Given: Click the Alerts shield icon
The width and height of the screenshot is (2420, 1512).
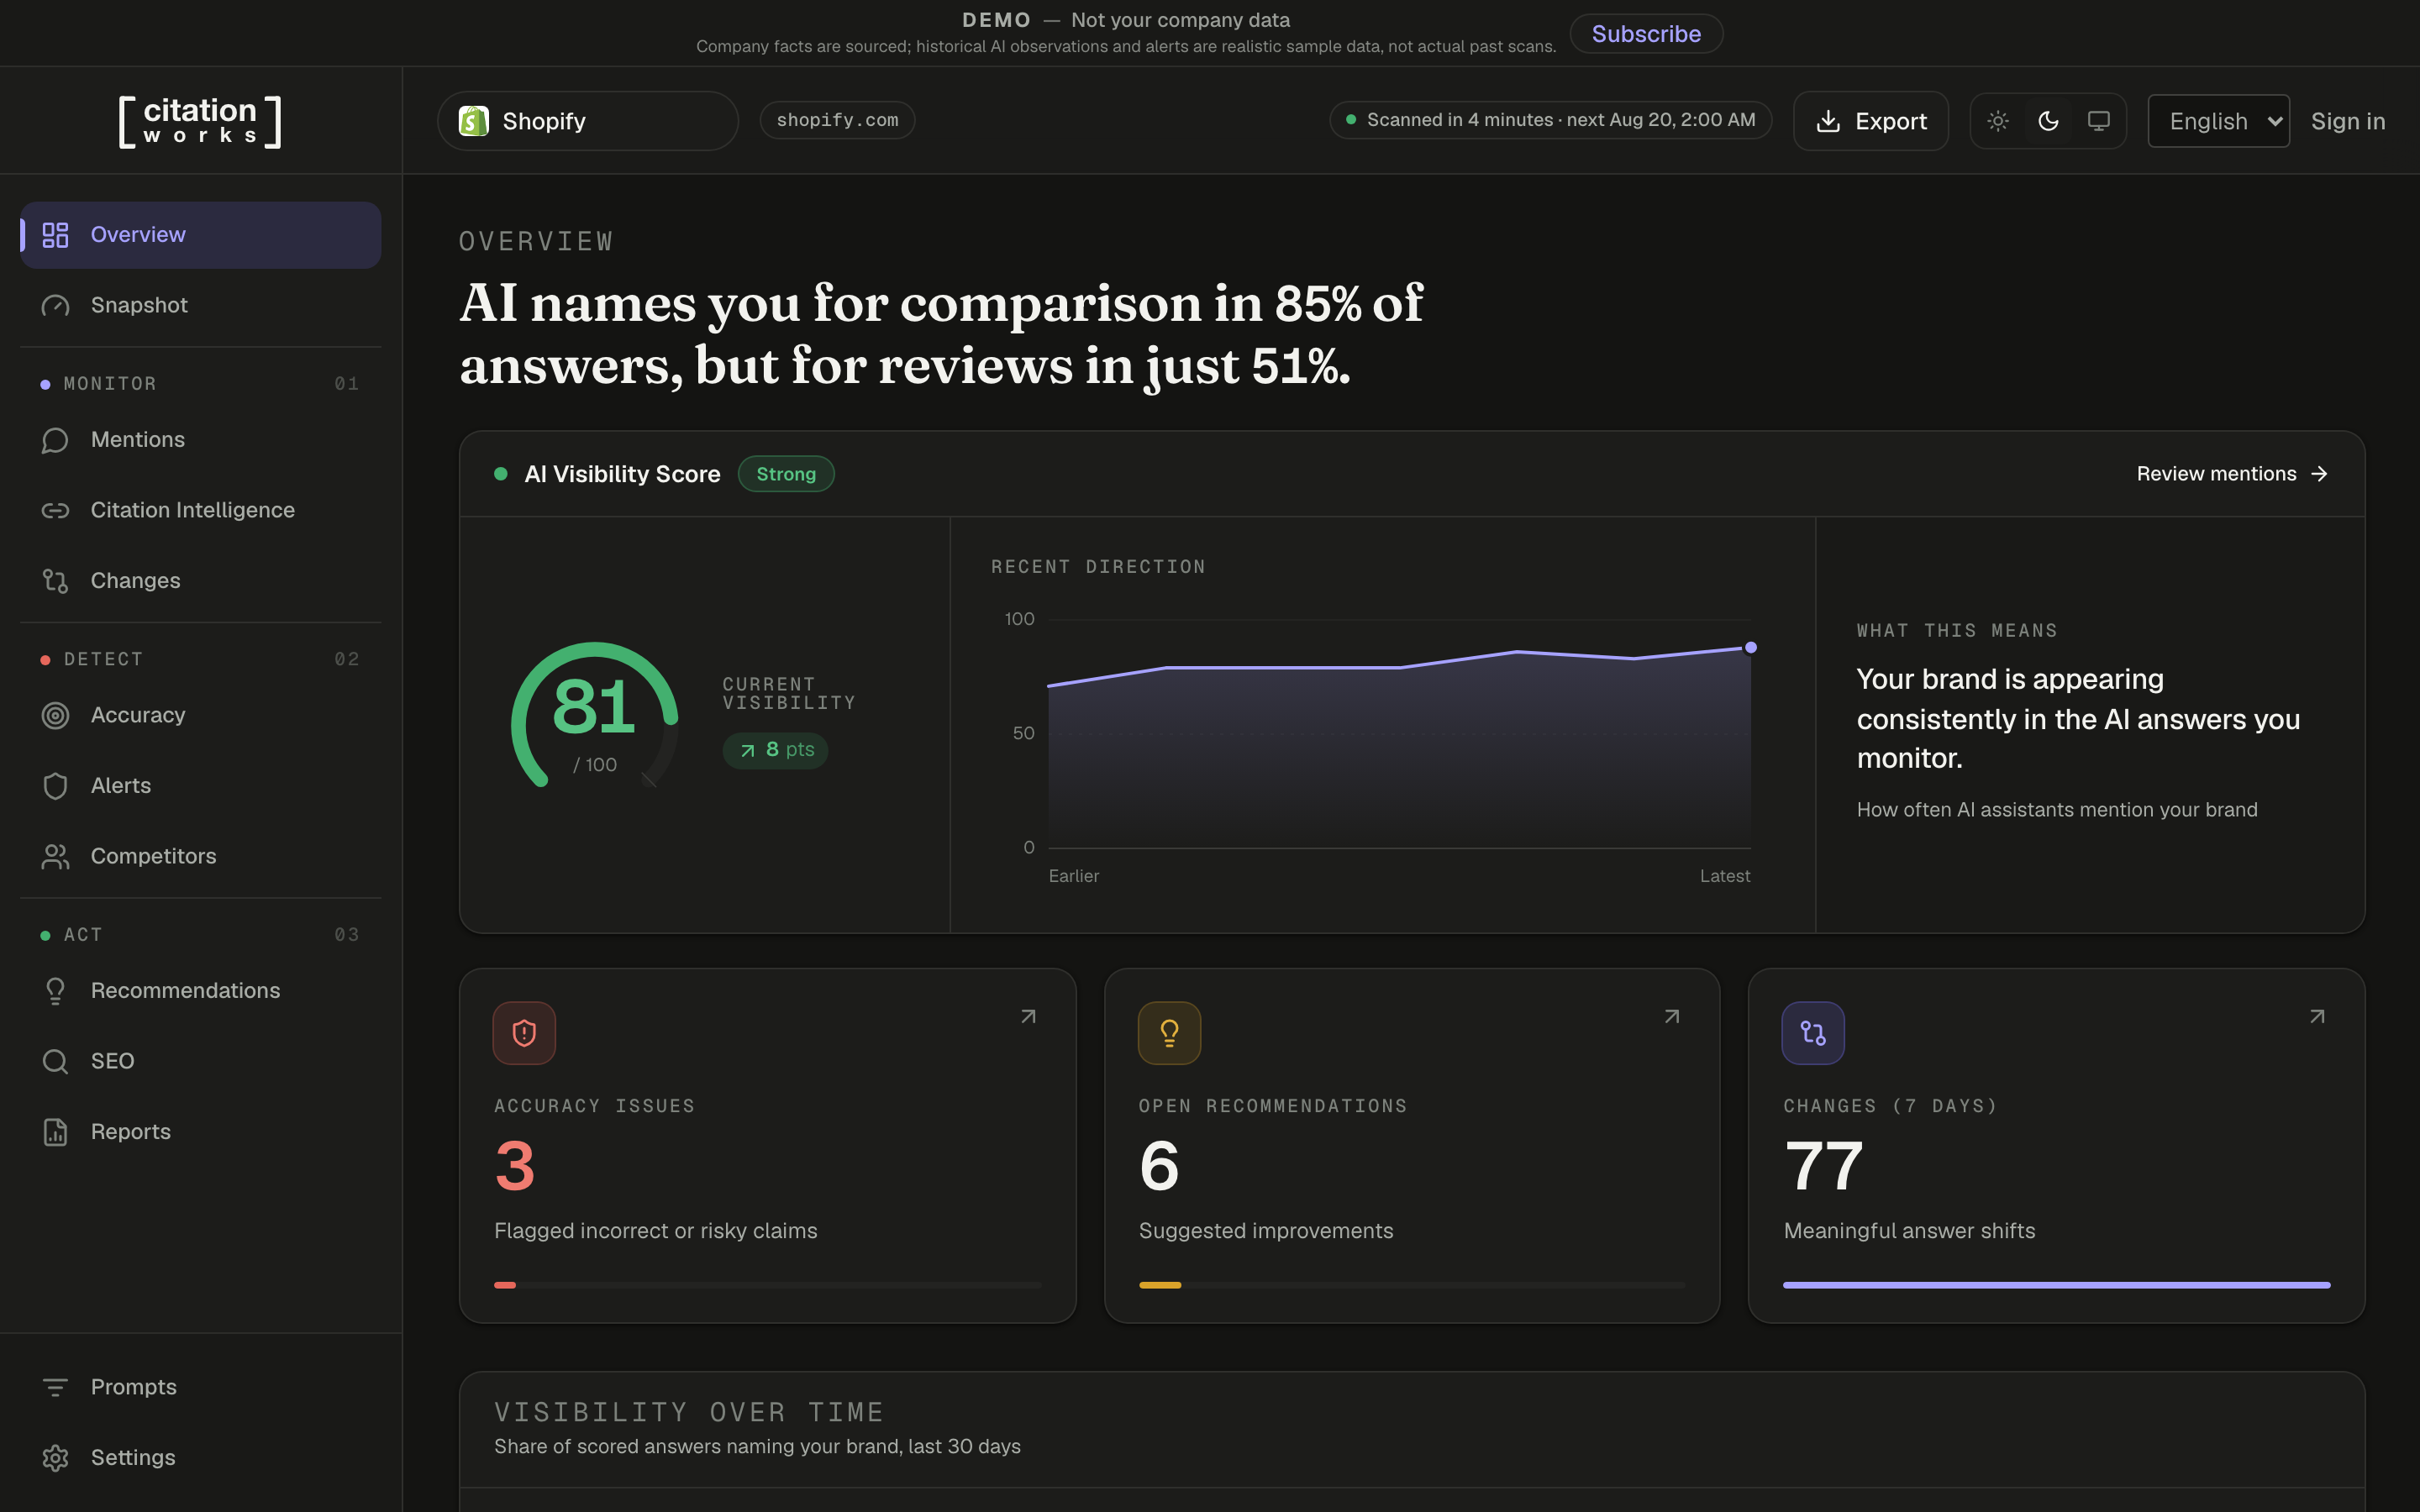Looking at the screenshot, I should 55,786.
